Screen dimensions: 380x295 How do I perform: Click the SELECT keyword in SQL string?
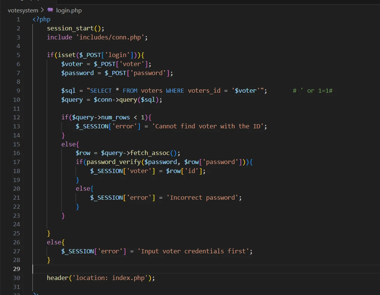coord(101,91)
